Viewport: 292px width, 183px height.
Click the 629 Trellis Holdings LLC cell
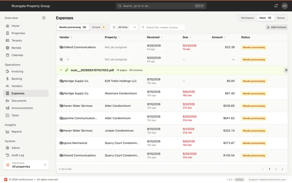(121, 81)
